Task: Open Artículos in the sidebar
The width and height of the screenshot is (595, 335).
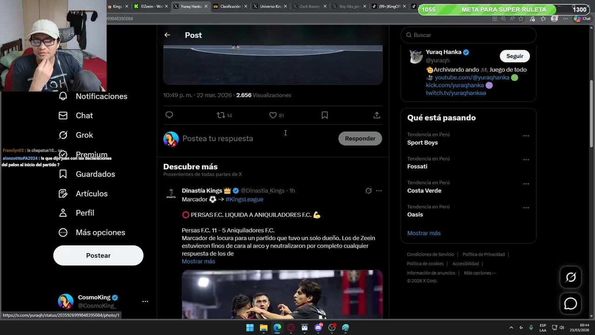Action: 83,194
